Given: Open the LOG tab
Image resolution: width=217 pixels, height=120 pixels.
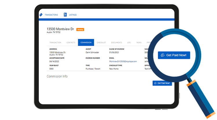Looking at the screenshot, I should click(x=129, y=42).
